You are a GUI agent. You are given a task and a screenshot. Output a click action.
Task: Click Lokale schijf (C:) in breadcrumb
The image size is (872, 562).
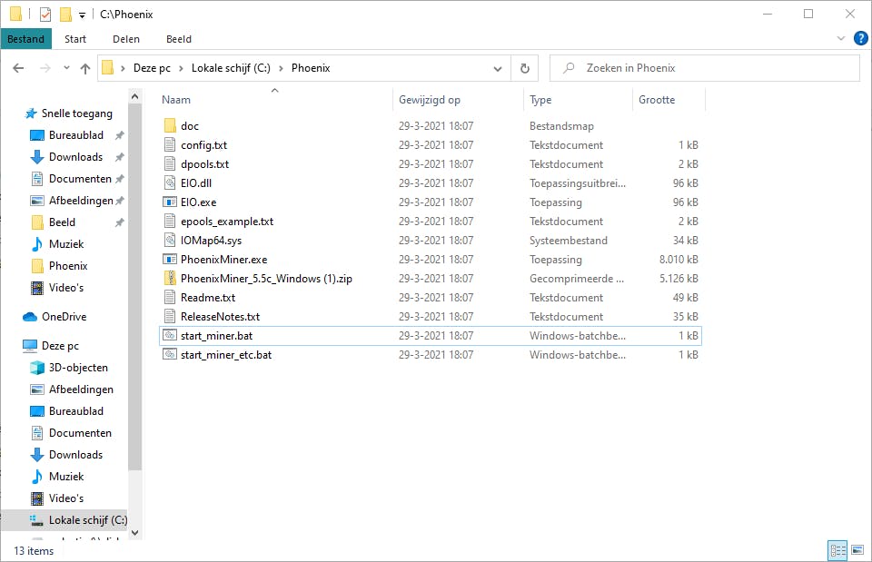pyautogui.click(x=231, y=68)
